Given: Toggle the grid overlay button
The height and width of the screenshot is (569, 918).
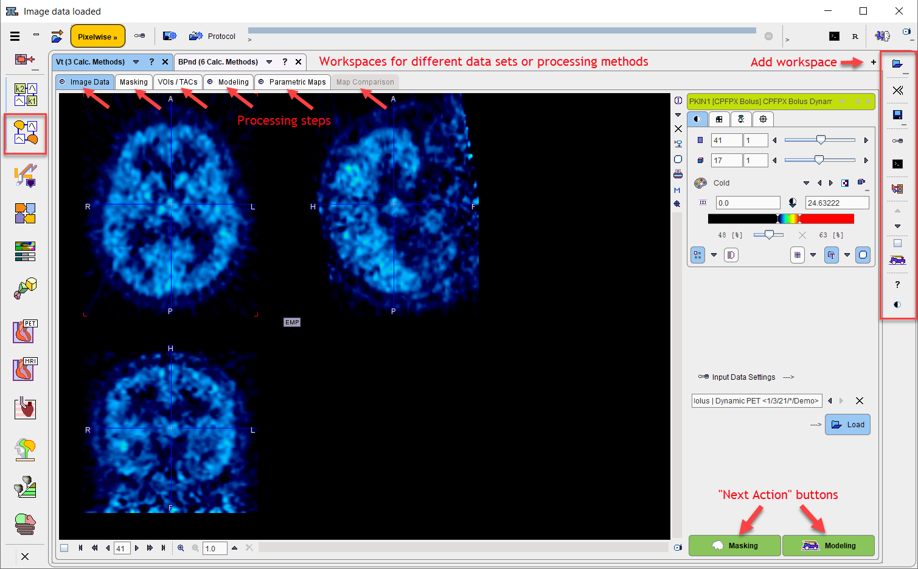Looking at the screenshot, I should [798, 255].
